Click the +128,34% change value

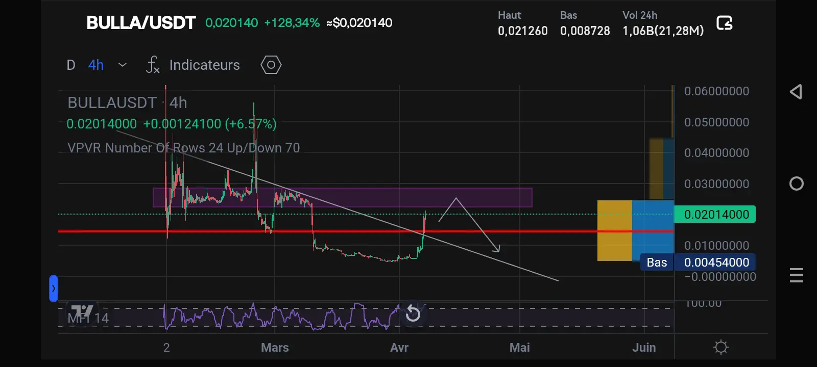(292, 23)
